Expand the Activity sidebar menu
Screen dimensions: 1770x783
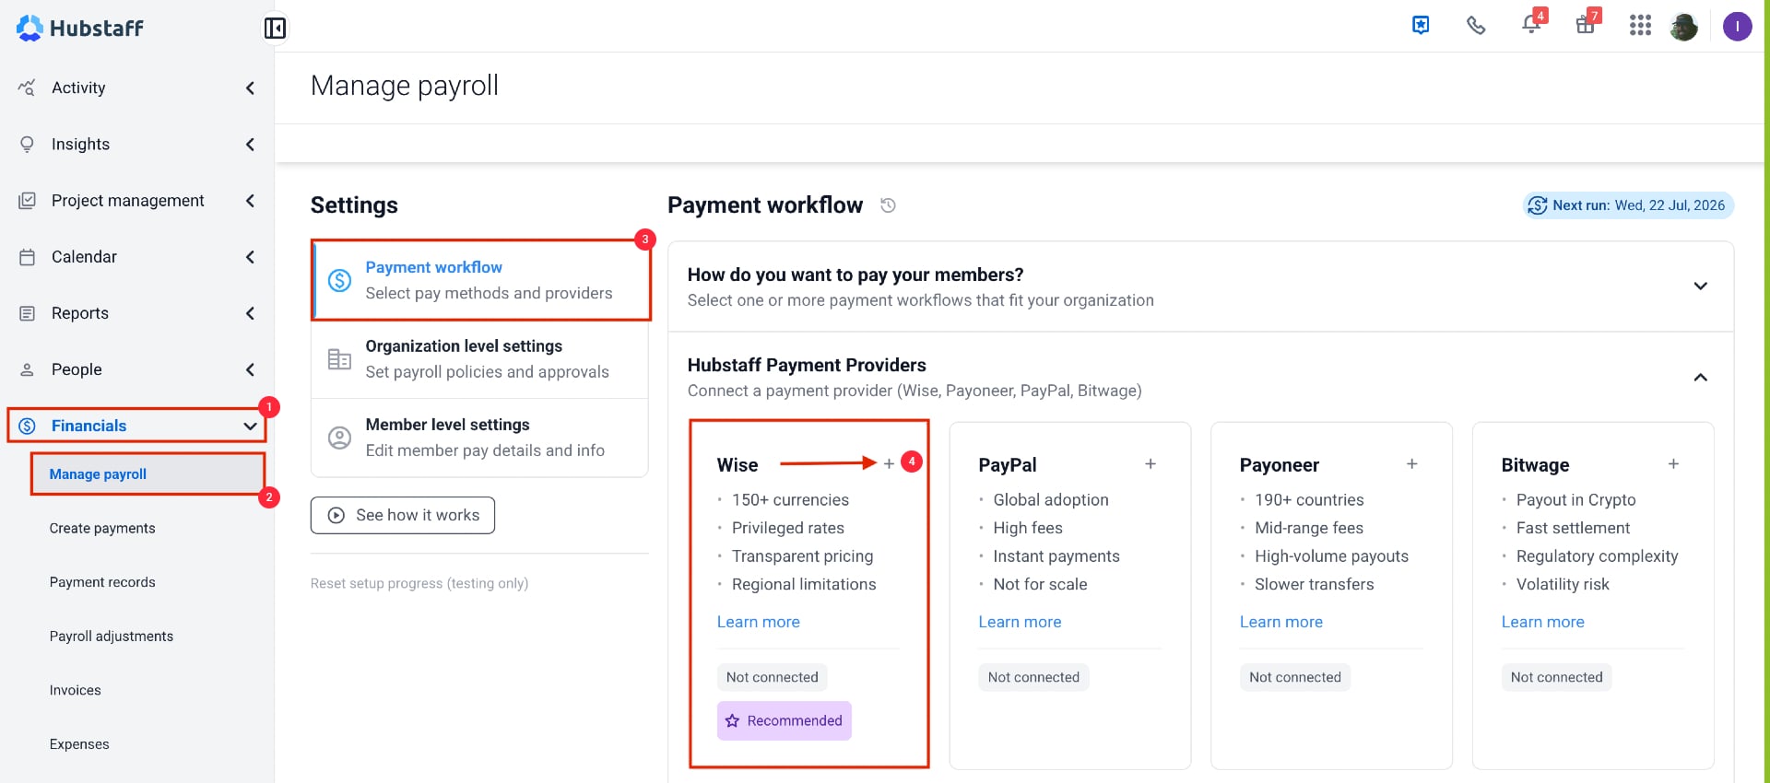137,88
